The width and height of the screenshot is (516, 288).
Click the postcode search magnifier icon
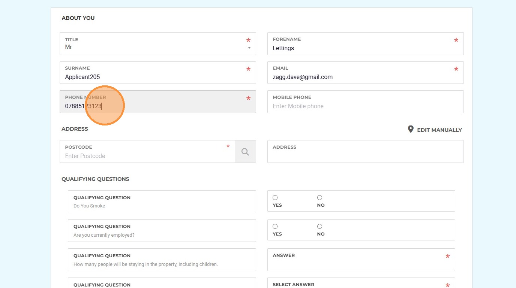click(x=245, y=152)
